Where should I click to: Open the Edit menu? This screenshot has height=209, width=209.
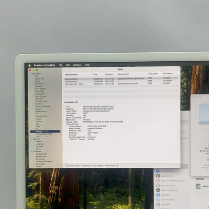click(68, 65)
